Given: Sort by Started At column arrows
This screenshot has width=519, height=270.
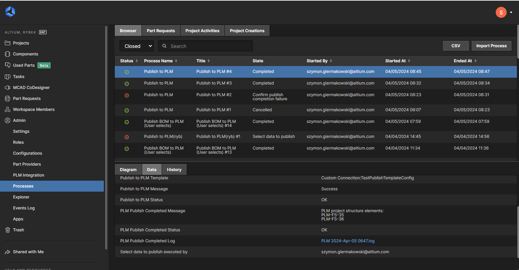Looking at the screenshot, I should pyautogui.click(x=409, y=61).
